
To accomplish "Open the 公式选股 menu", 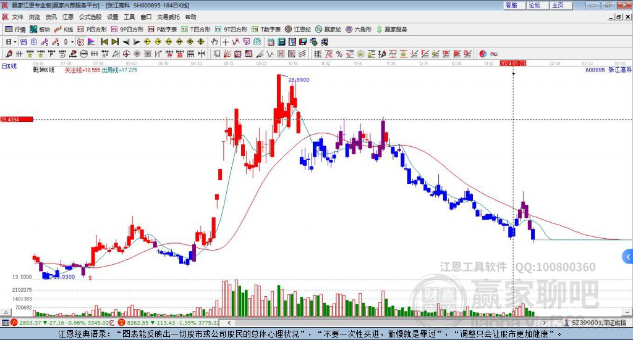I will pos(90,17).
